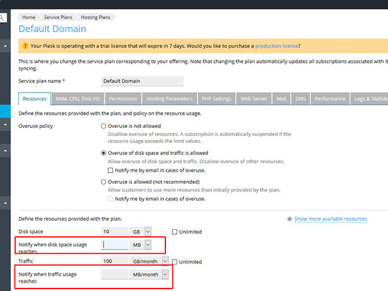The height and width of the screenshot is (291, 388).
Task: Select "Overuse is not allowed" radio button
Action: coord(104,127)
